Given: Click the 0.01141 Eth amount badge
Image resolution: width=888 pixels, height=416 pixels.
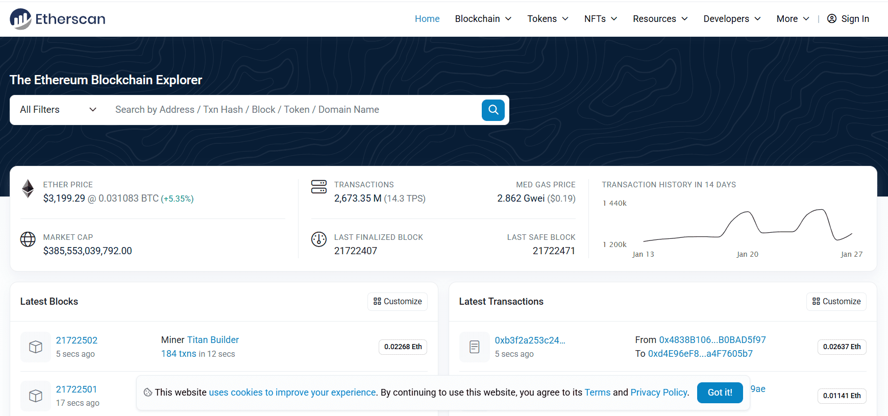Looking at the screenshot, I should [842, 396].
